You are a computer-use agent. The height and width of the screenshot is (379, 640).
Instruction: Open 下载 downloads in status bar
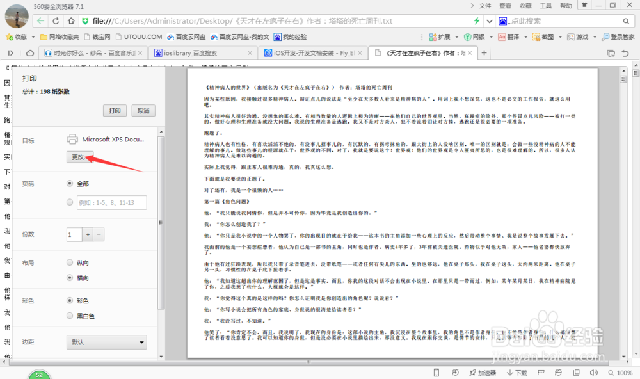tap(516, 373)
